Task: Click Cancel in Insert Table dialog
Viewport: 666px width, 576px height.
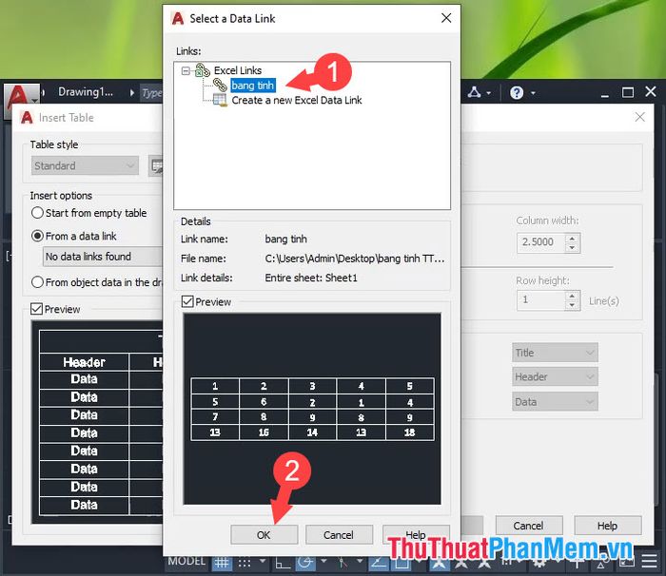Action: coord(528,526)
